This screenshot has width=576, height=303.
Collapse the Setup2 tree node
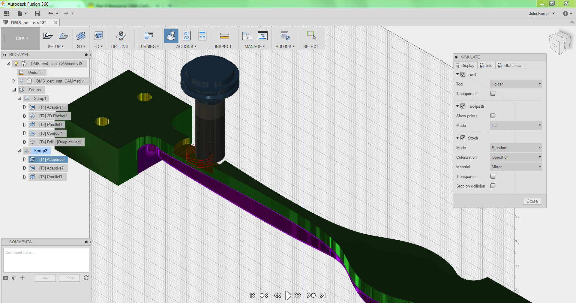19,151
